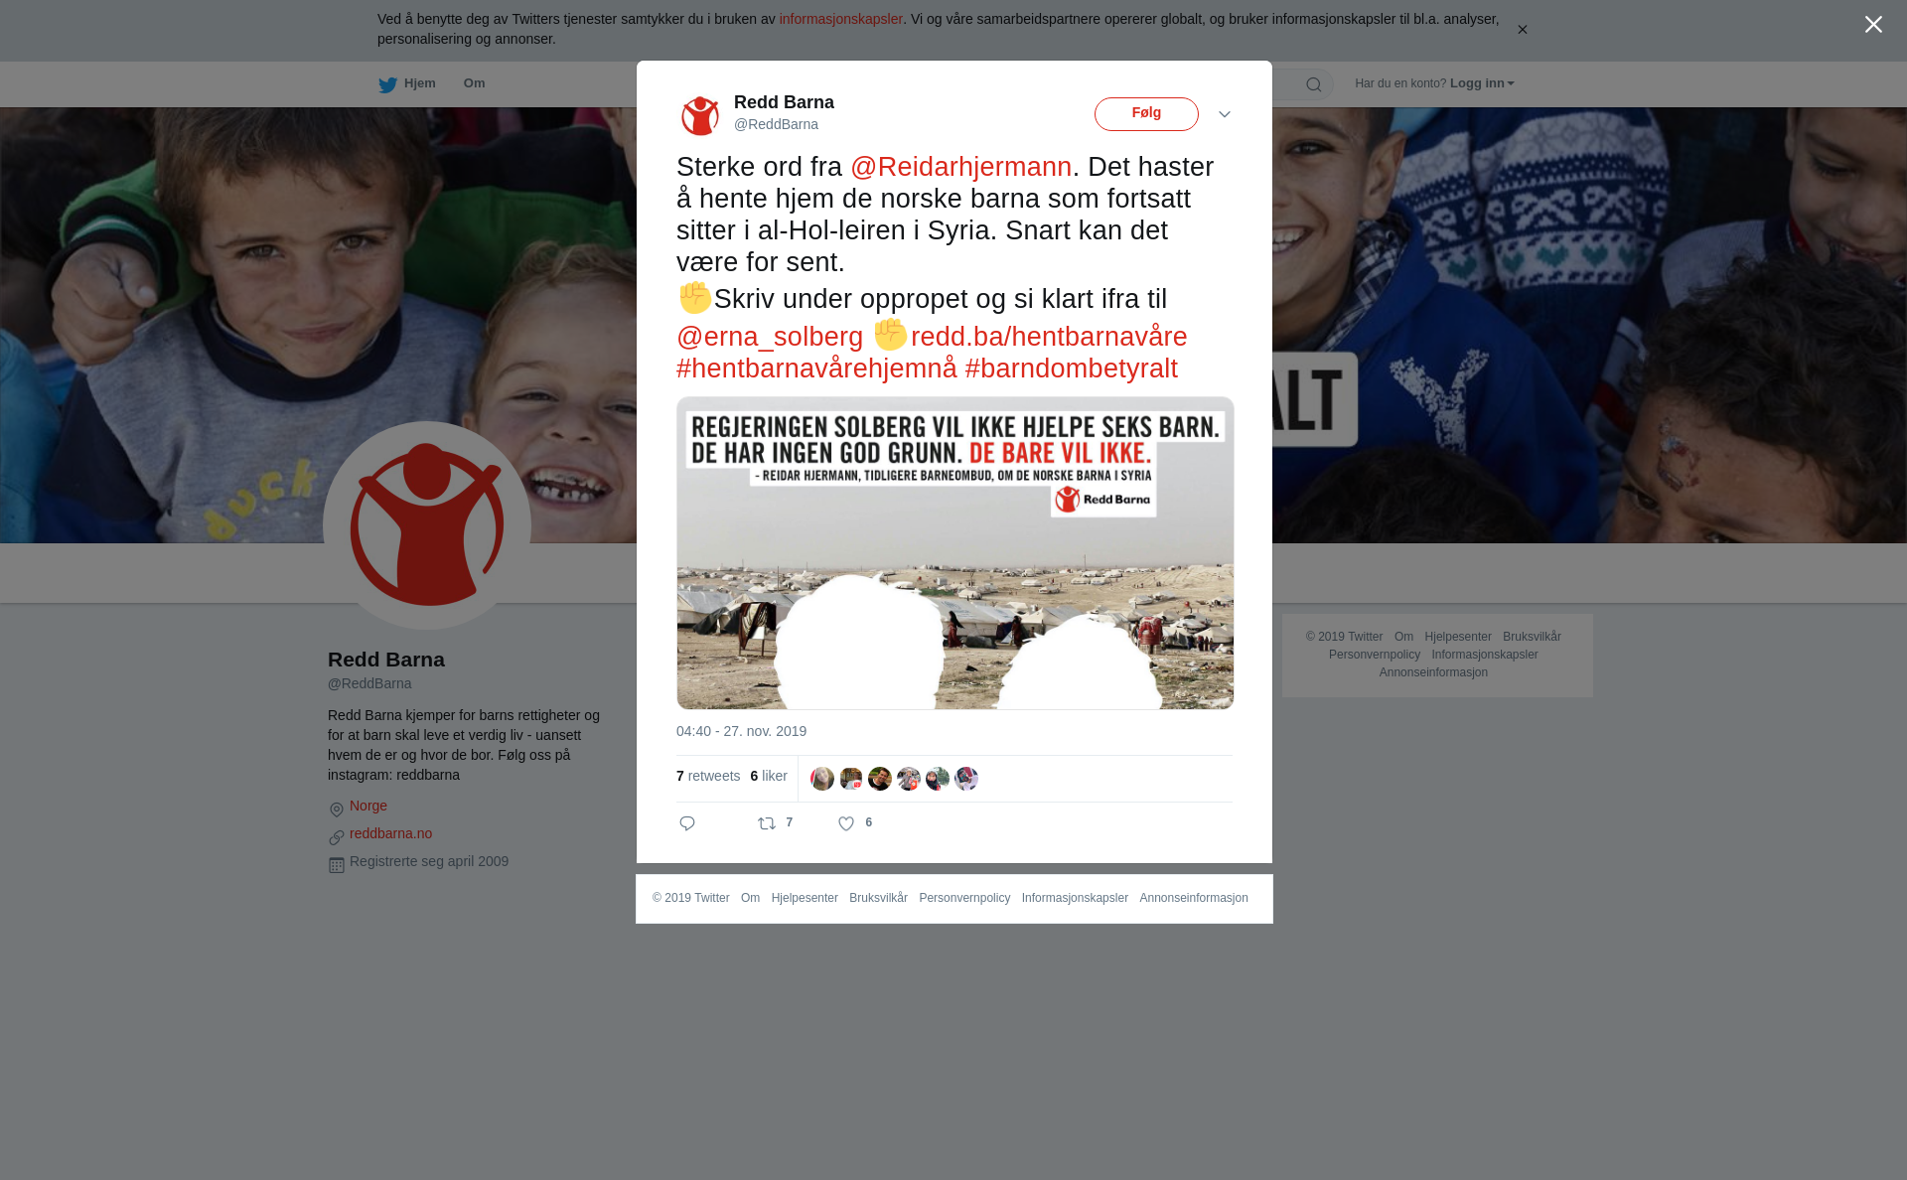Show the 7 retweets list
The image size is (1907, 1180).
(x=708, y=776)
